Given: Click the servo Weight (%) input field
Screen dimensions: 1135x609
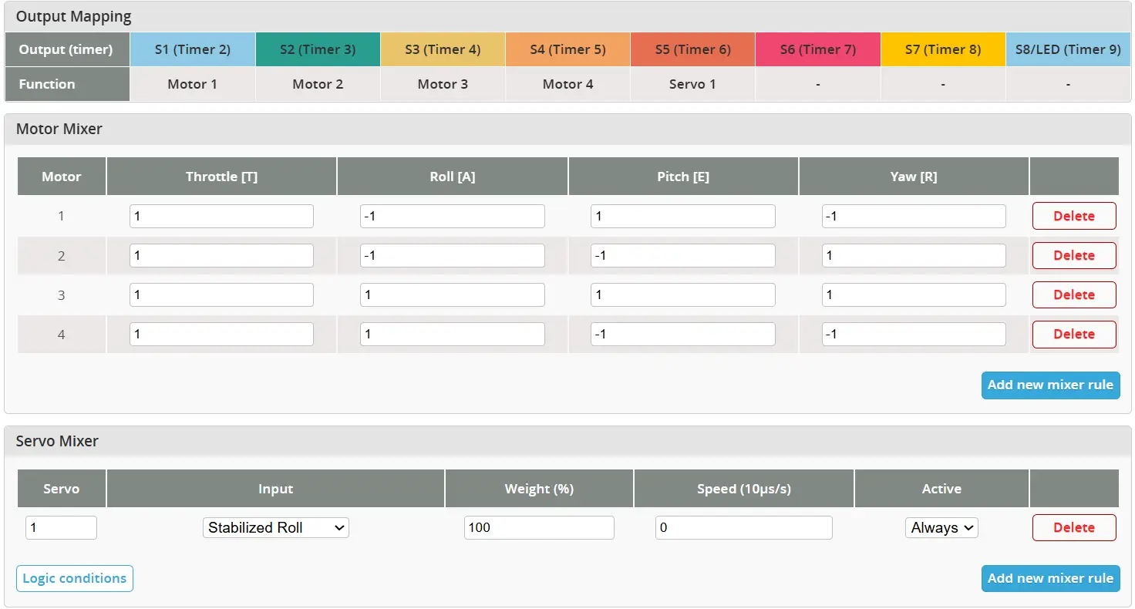Looking at the screenshot, I should 539,527.
